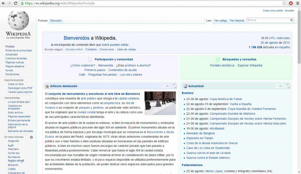Click Crear un libro link
301x174 pixels.
pos(16,84)
